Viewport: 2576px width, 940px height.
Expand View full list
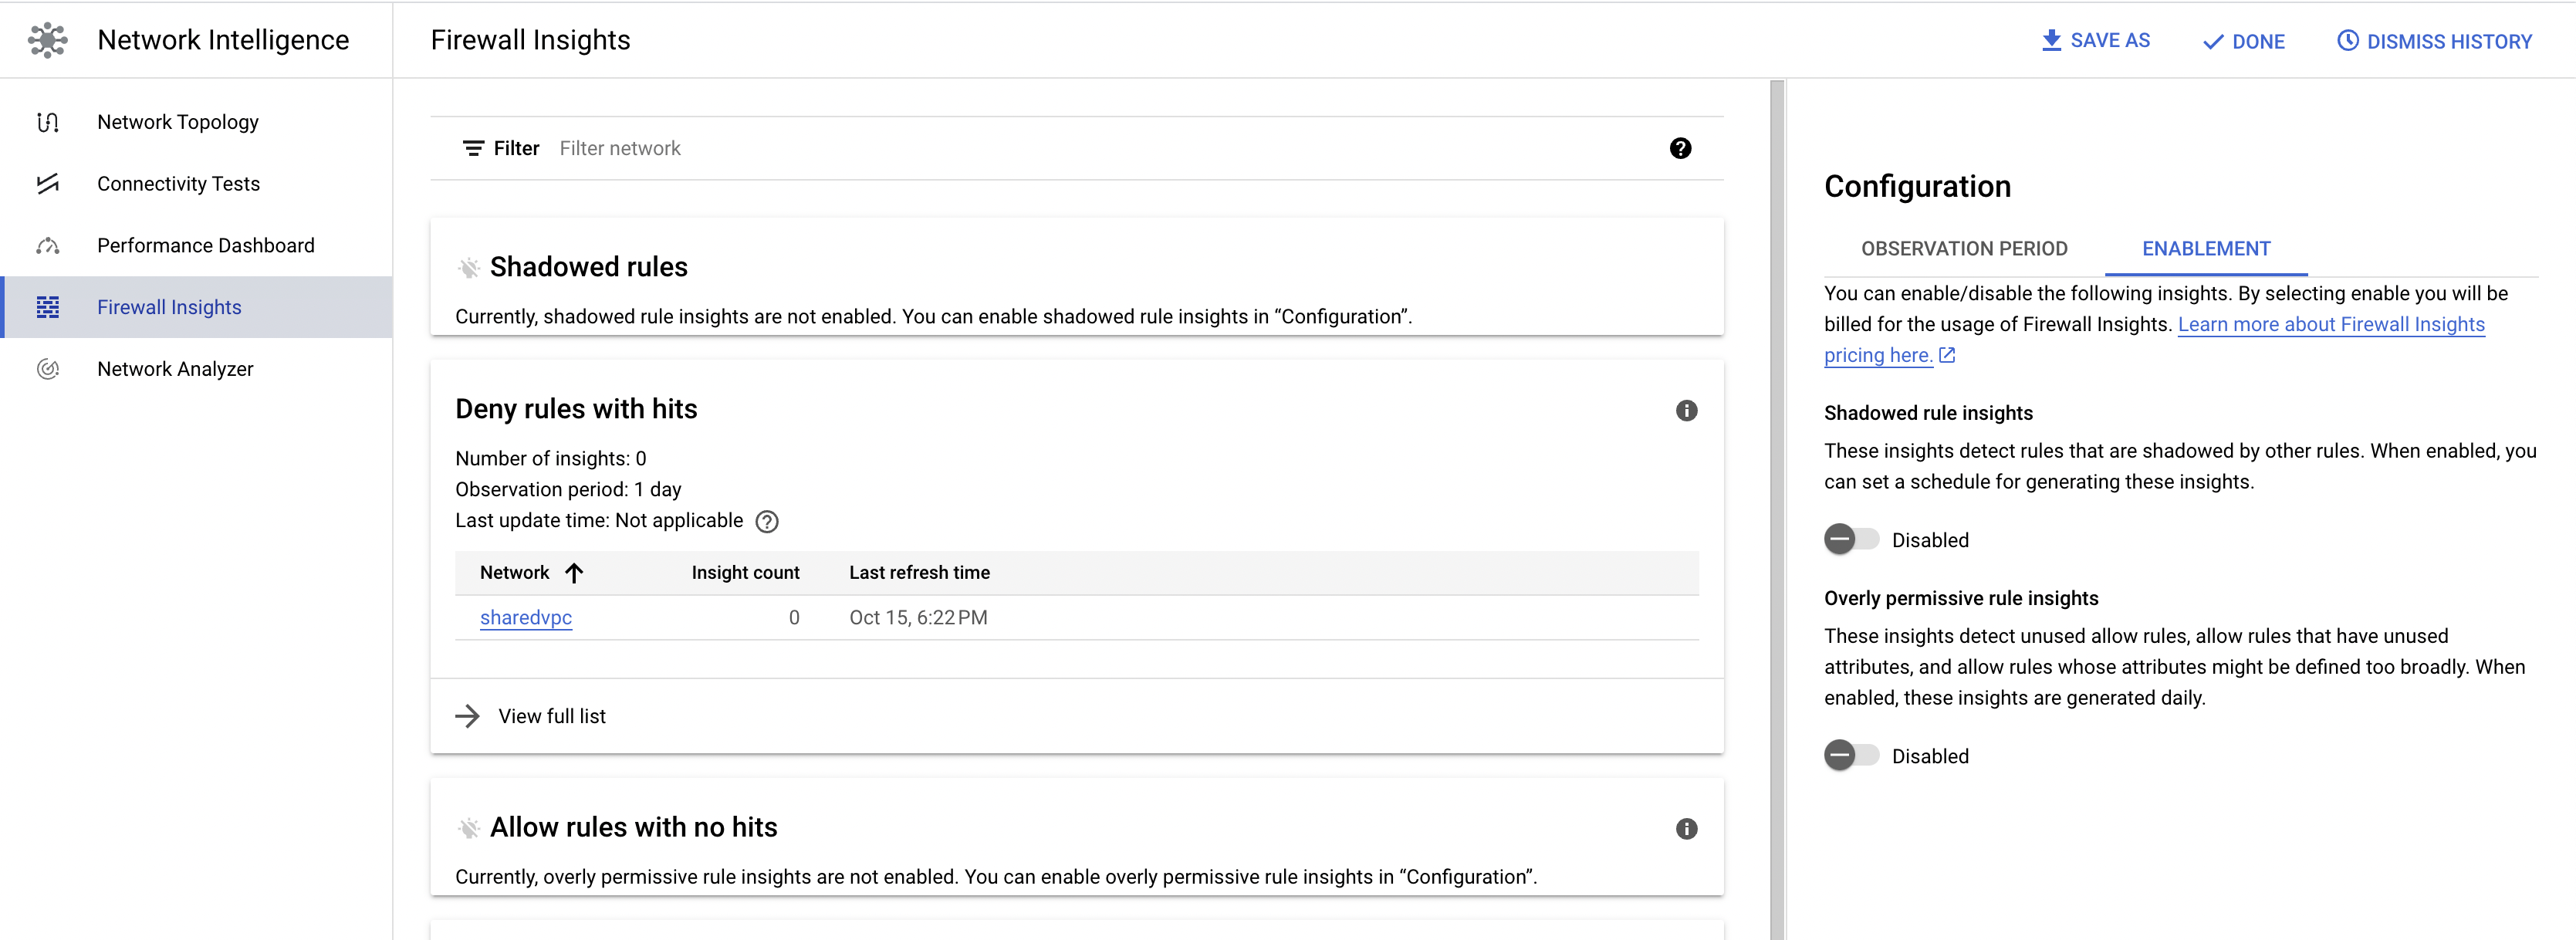[551, 716]
